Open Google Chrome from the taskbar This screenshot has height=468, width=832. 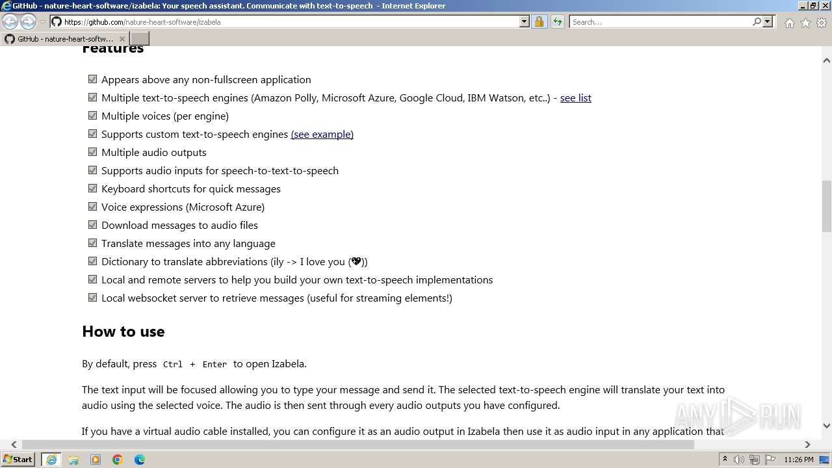coord(118,460)
